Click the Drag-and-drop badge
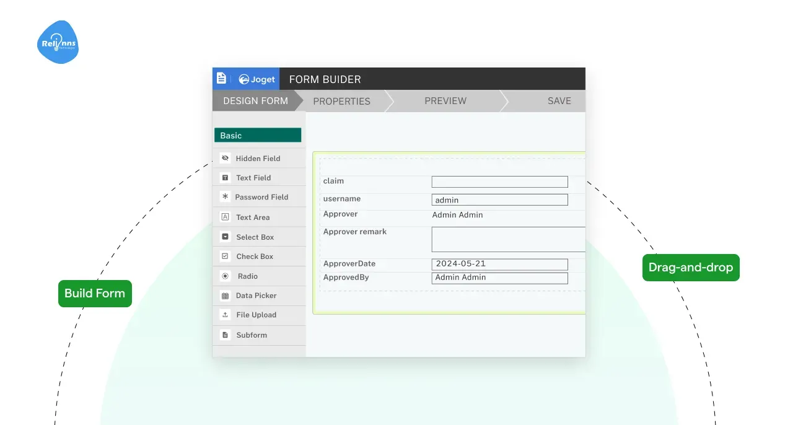The height and width of the screenshot is (425, 798). coord(690,268)
